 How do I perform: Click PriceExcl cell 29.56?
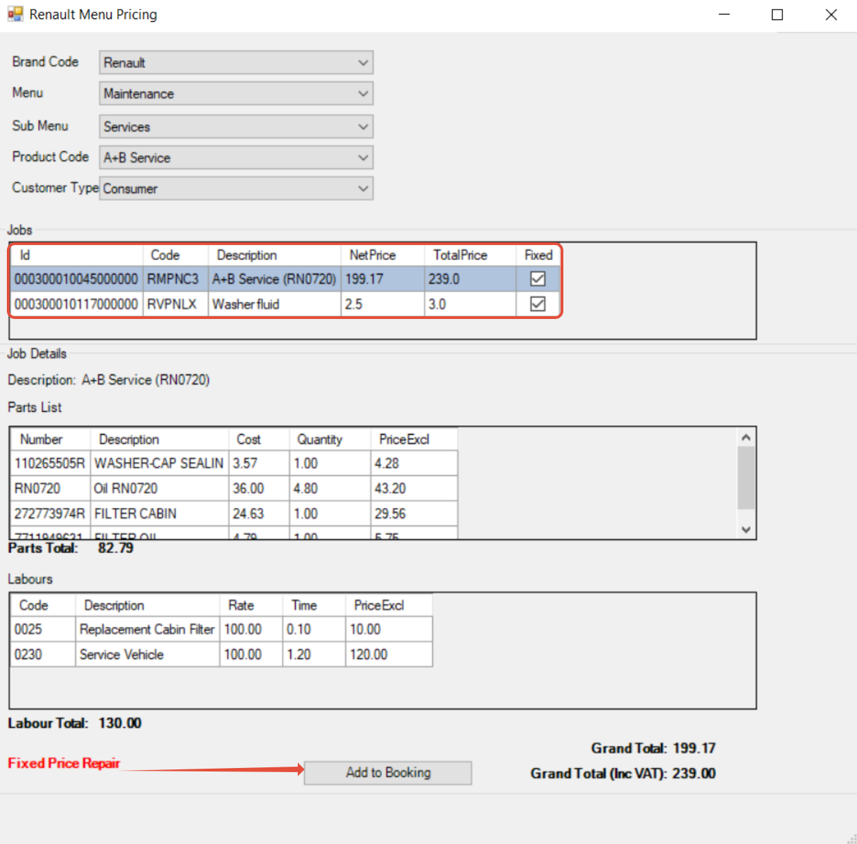coord(414,513)
